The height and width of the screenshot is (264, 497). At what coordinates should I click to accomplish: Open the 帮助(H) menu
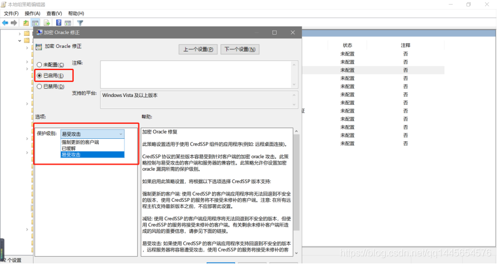pos(76,13)
